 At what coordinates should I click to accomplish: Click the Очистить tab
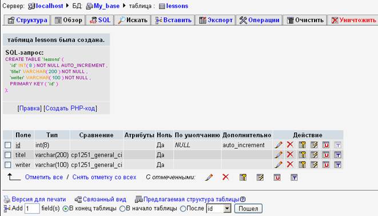pyautogui.click(x=305, y=20)
